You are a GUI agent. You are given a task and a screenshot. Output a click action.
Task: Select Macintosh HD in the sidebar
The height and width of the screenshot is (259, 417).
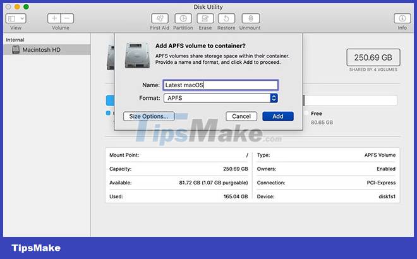(47, 50)
